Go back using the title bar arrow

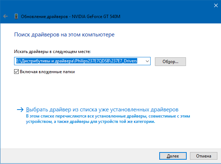click(5, 16)
